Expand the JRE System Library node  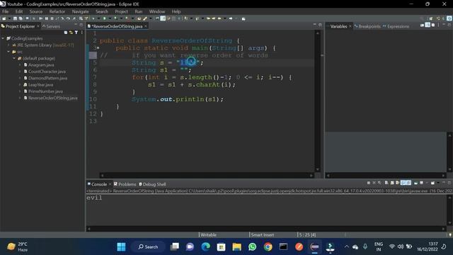coord(8,45)
